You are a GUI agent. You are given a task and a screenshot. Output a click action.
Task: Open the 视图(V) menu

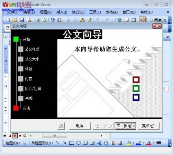point(46,12)
